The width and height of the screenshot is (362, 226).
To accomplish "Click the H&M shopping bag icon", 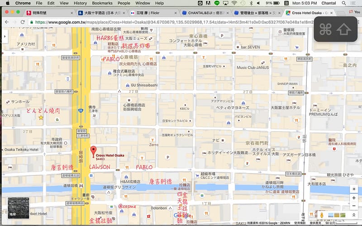I will point(126,177).
